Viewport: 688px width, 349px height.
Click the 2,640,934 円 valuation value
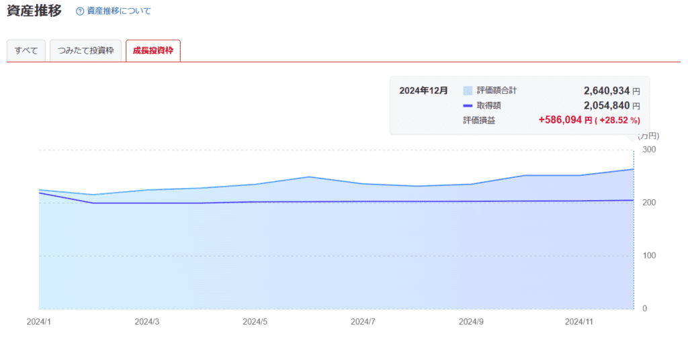click(x=611, y=91)
